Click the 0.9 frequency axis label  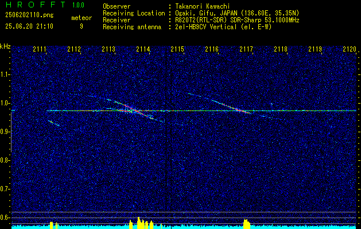4,132
